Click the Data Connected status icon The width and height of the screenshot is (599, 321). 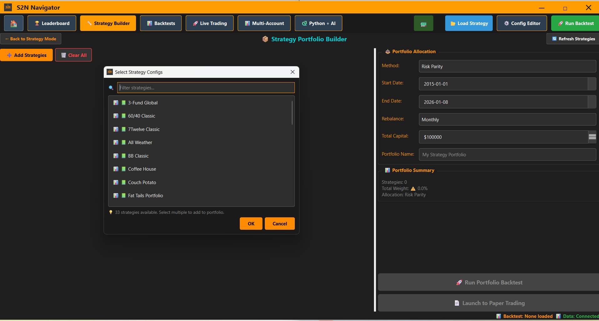point(558,316)
